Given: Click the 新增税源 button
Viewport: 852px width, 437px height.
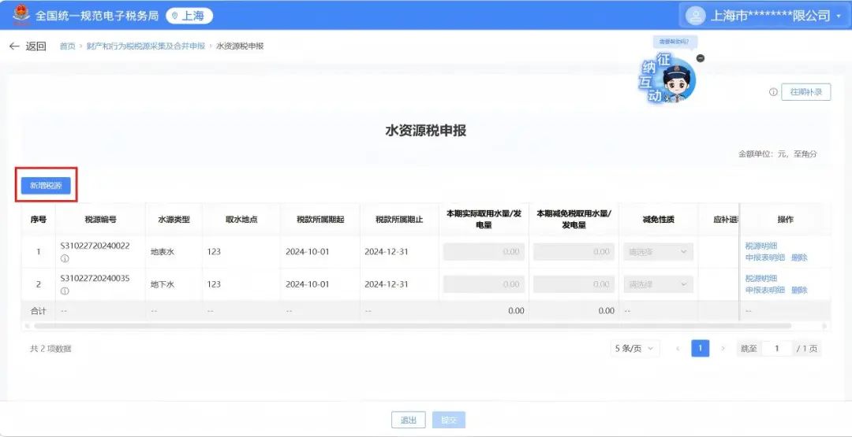Looking at the screenshot, I should pyautogui.click(x=46, y=185).
